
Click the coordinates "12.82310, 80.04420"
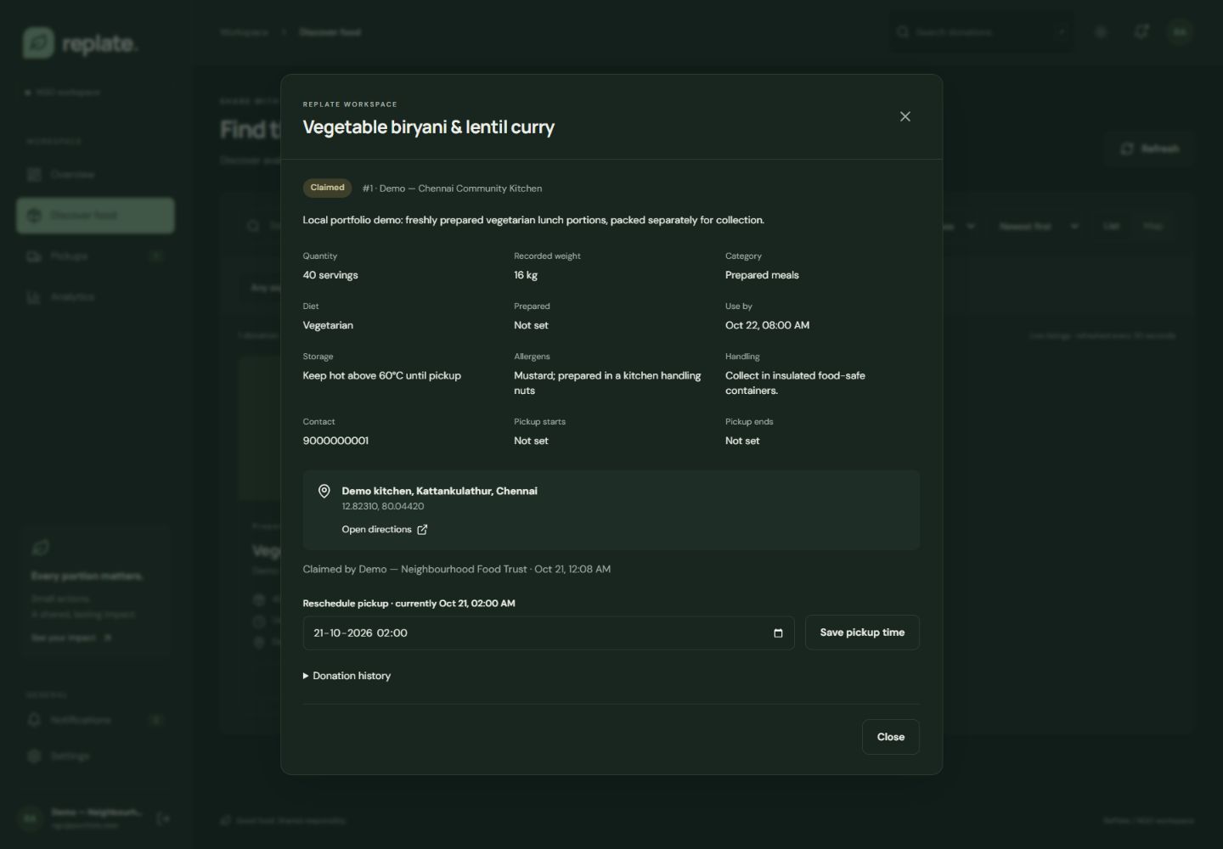(383, 506)
